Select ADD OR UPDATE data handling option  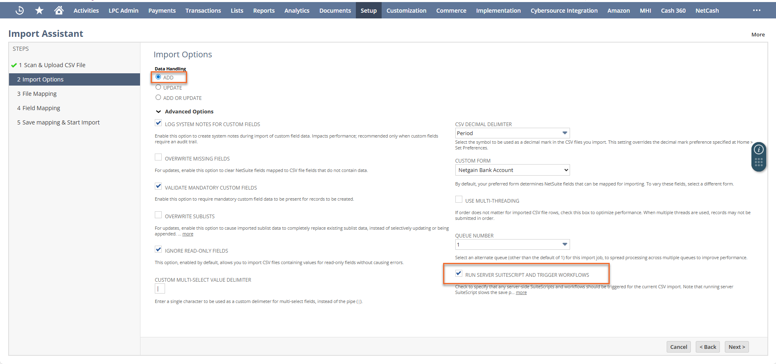158,97
